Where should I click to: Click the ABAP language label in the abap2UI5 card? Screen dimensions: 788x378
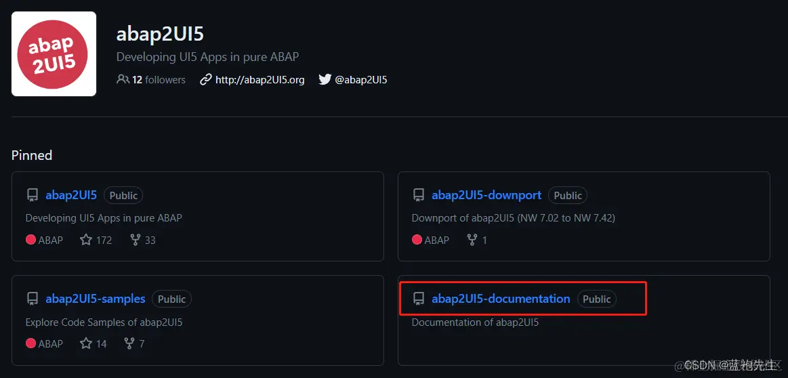pos(45,240)
